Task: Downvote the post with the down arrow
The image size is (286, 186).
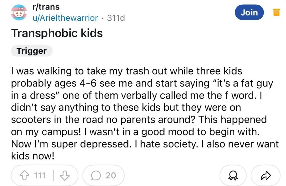Action: coord(65,175)
